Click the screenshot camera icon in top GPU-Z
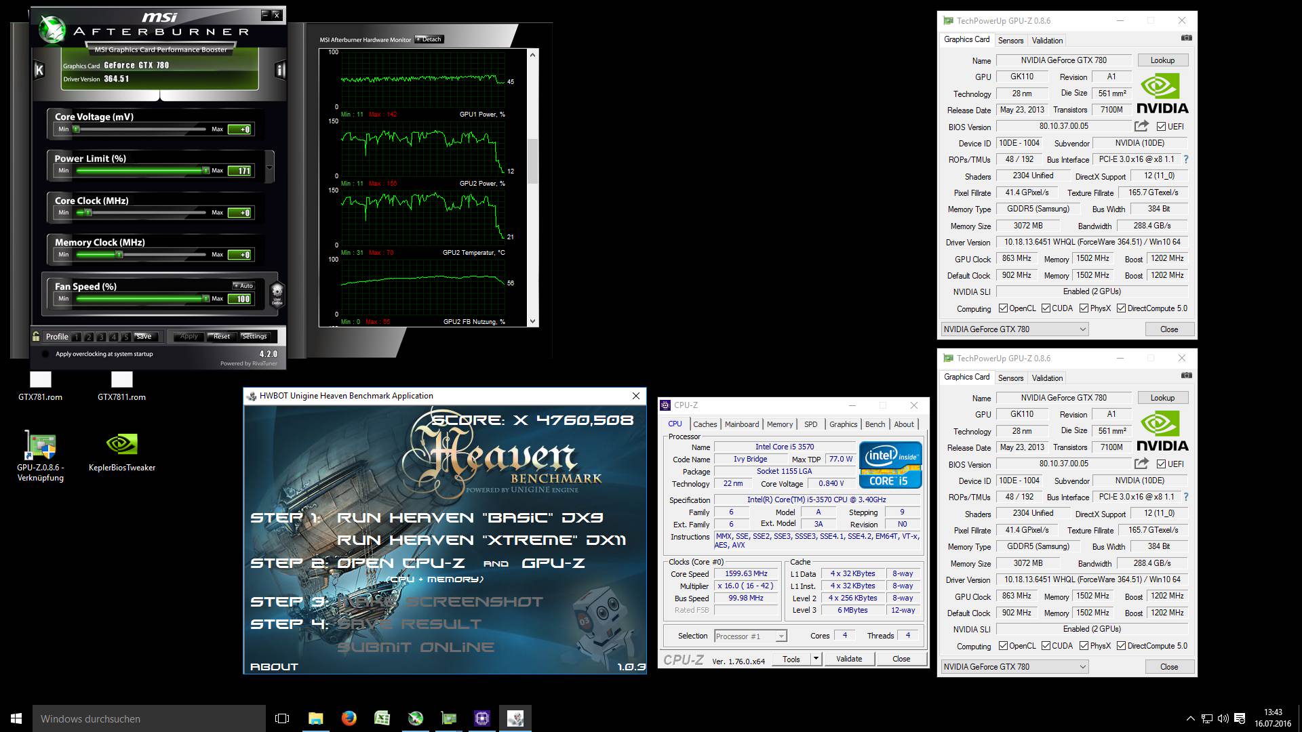The height and width of the screenshot is (732, 1302). pos(1186,38)
